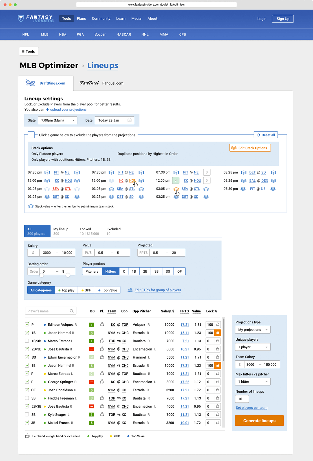Image resolution: width=313 pixels, height=461 pixels.
Task: Click red minus badge on George Springer row
Action: point(92,382)
